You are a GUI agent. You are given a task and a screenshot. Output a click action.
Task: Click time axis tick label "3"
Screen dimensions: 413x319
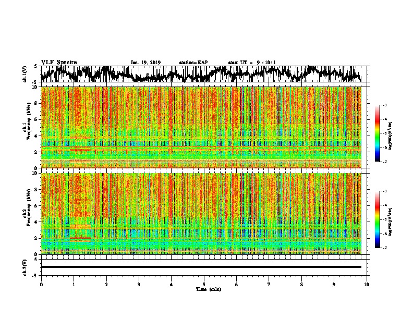[x=139, y=285]
